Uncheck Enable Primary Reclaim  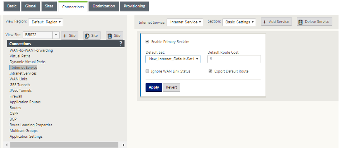[x=147, y=41]
